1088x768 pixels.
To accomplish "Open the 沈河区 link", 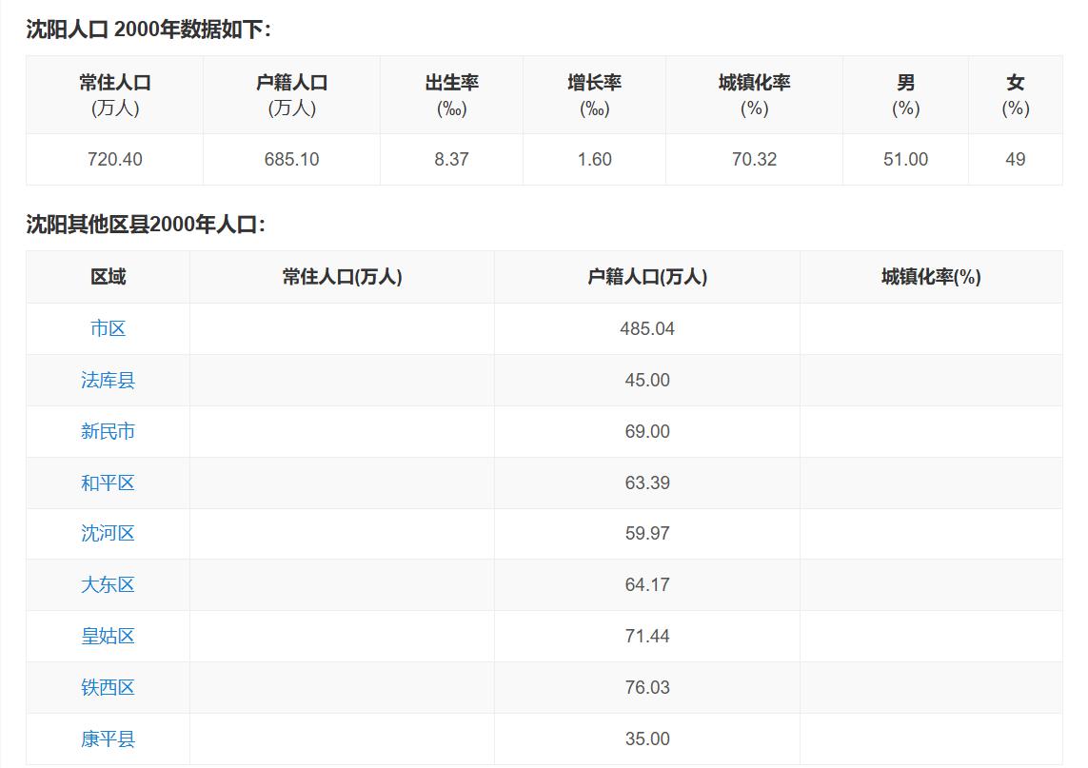I will (108, 533).
